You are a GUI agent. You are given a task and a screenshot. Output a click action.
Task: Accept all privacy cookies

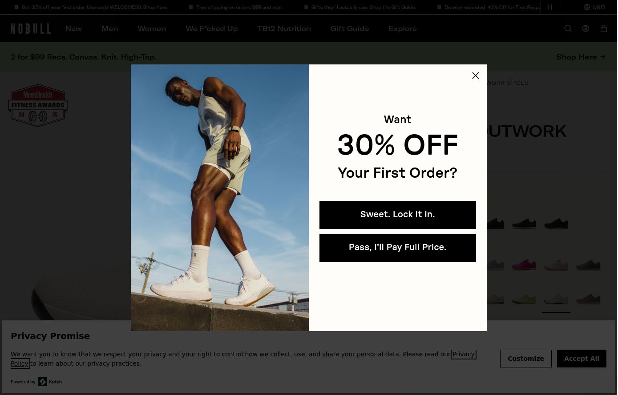(x=582, y=359)
